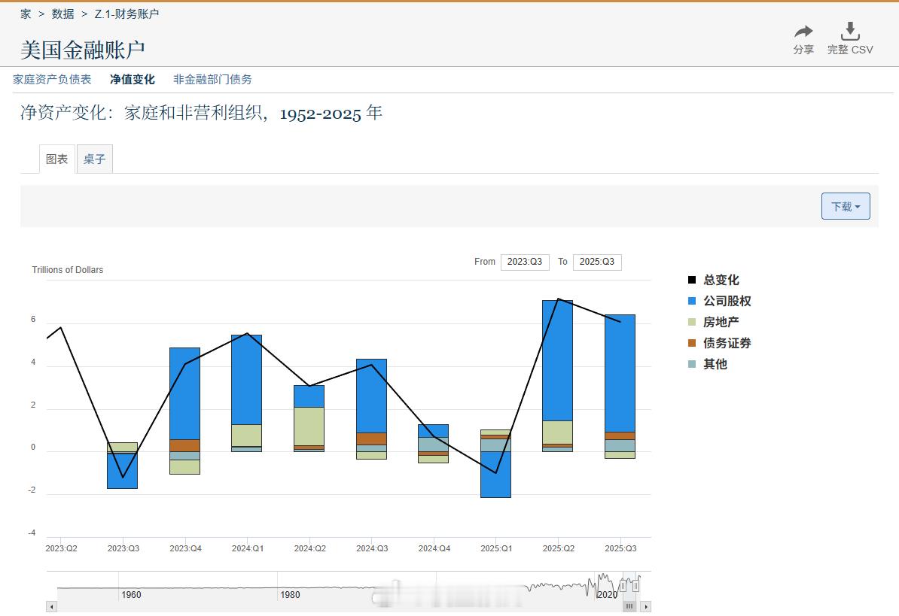Select the 图表 tab

[x=57, y=159]
